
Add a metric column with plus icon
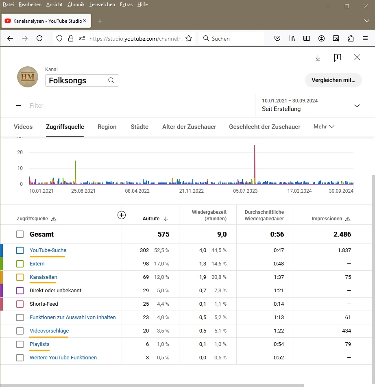(122, 215)
